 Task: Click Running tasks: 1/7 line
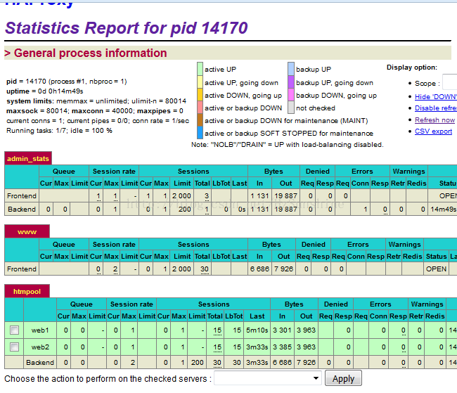[60, 130]
